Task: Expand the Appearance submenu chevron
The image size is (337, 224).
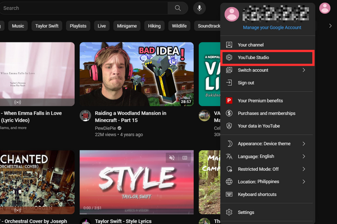Action: tap(304, 143)
